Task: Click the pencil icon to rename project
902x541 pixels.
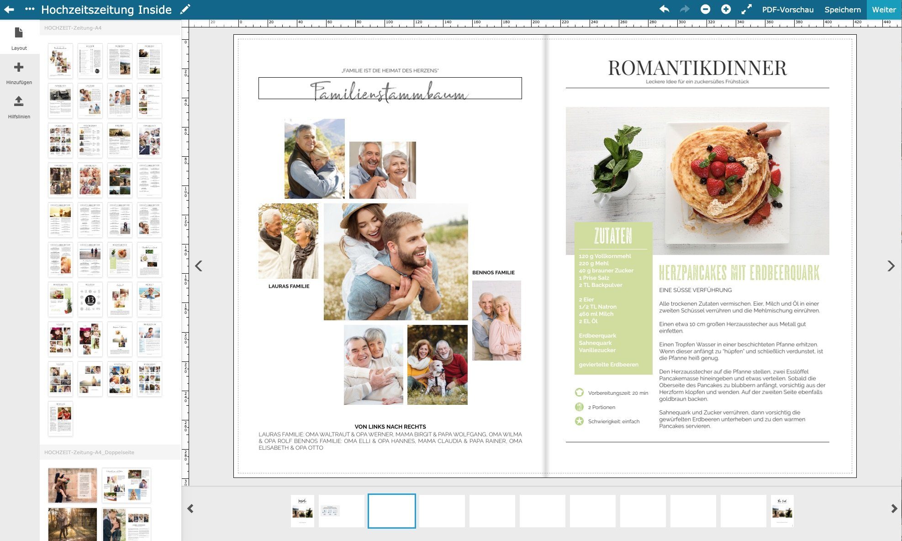Action: point(185,9)
